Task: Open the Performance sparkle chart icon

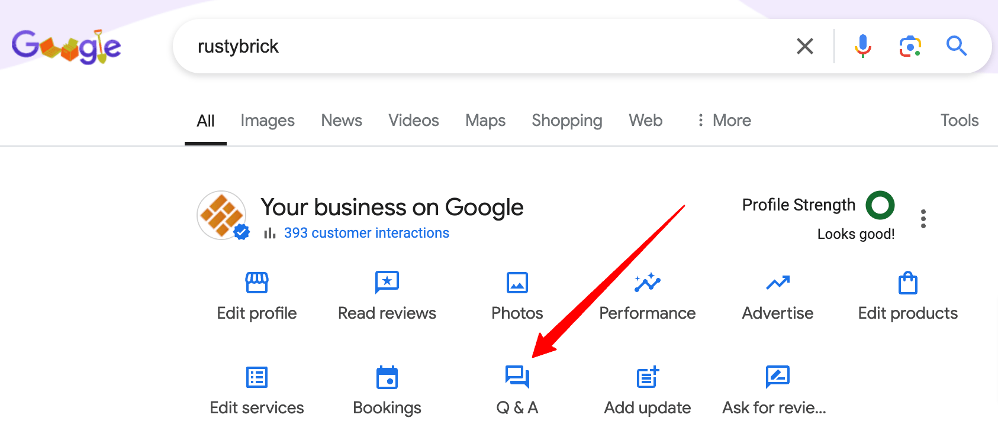Action: (648, 283)
